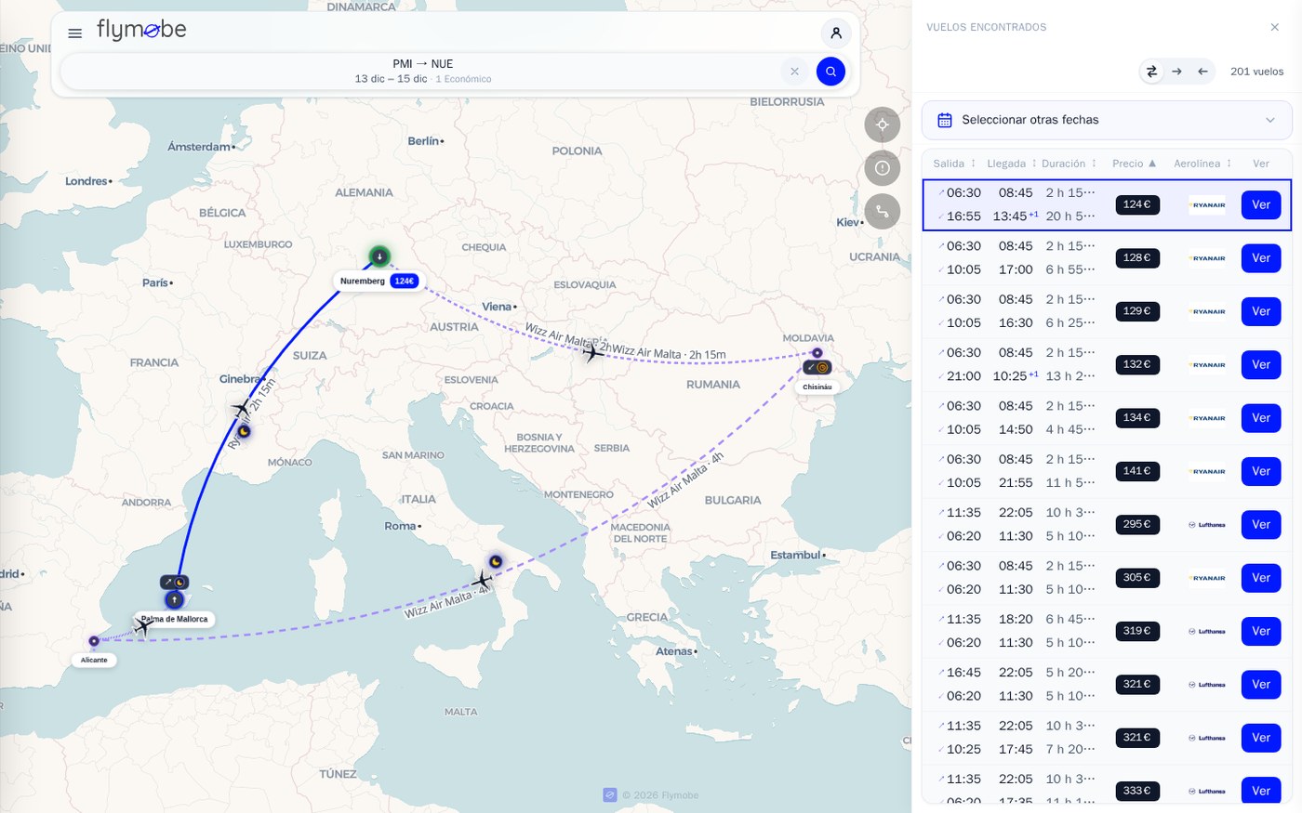
Task: Click the plane icon over southern Italy
Action: pos(482,582)
